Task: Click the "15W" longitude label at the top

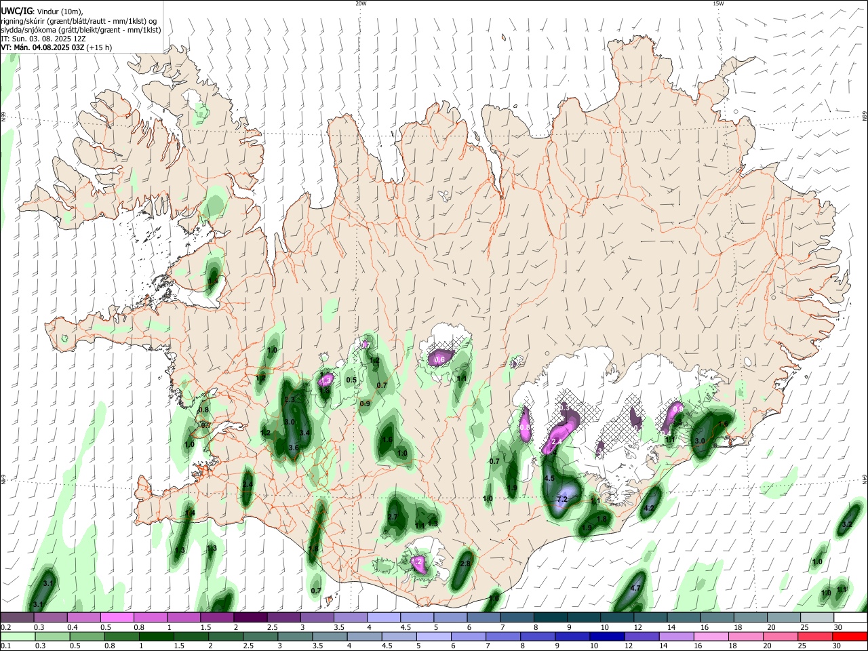Action: click(x=718, y=3)
